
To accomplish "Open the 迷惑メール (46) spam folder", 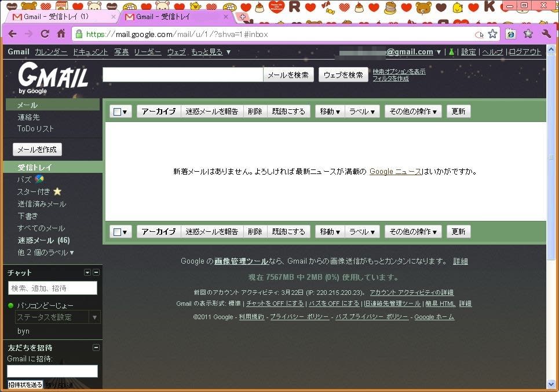I will pyautogui.click(x=43, y=241).
